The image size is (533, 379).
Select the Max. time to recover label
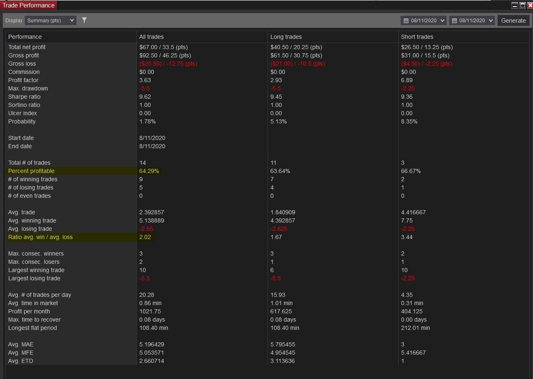(x=35, y=320)
